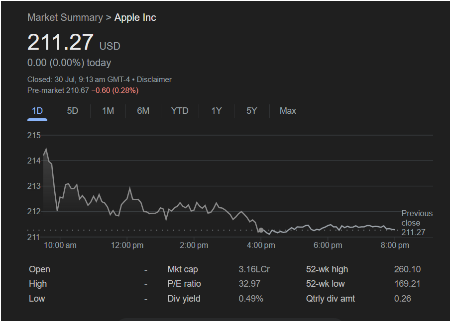The image size is (451, 322).
Task: Click the 6:00 pm axis label
Action: (x=328, y=245)
